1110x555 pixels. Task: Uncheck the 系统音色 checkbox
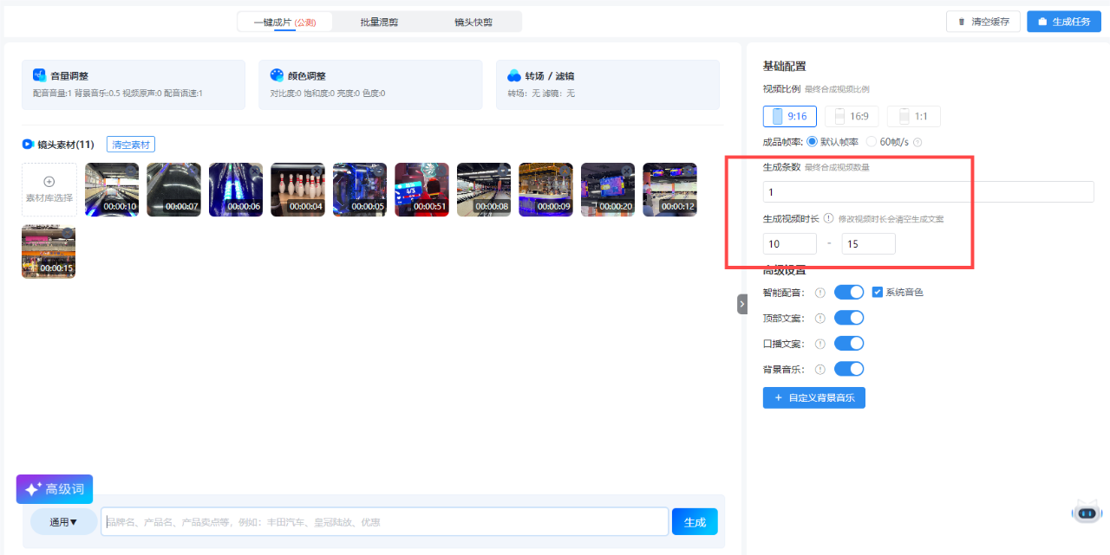(x=877, y=293)
